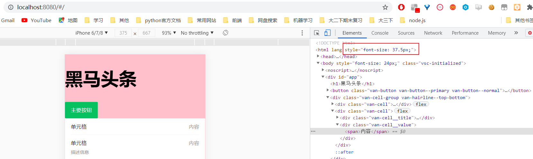This screenshot has height=159, width=533.
Task: Open the blue funnel extension icon
Action: (427, 7)
